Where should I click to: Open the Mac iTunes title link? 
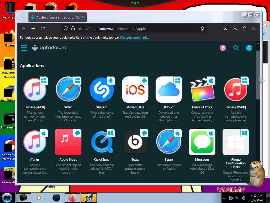[x=35, y=159]
